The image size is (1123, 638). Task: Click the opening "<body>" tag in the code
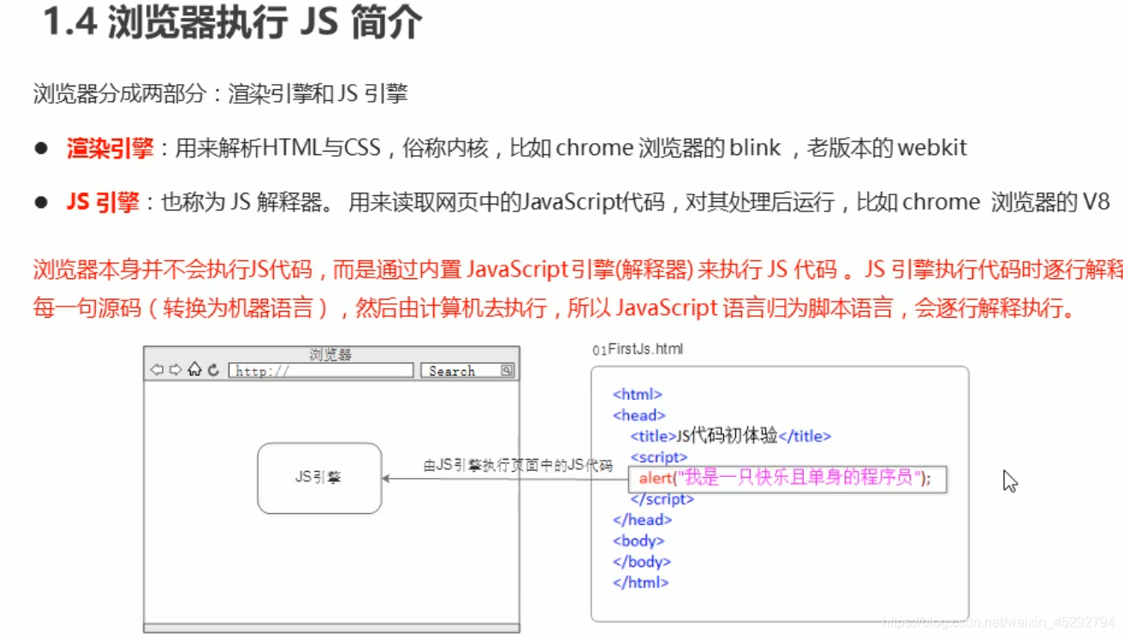point(639,541)
